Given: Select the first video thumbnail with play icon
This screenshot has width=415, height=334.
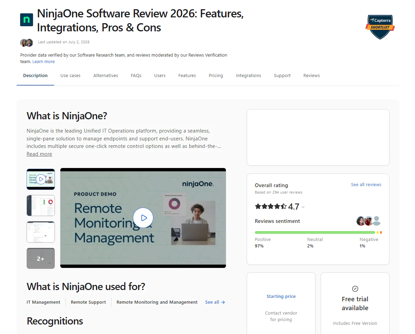Looking at the screenshot, I should pos(41,179).
